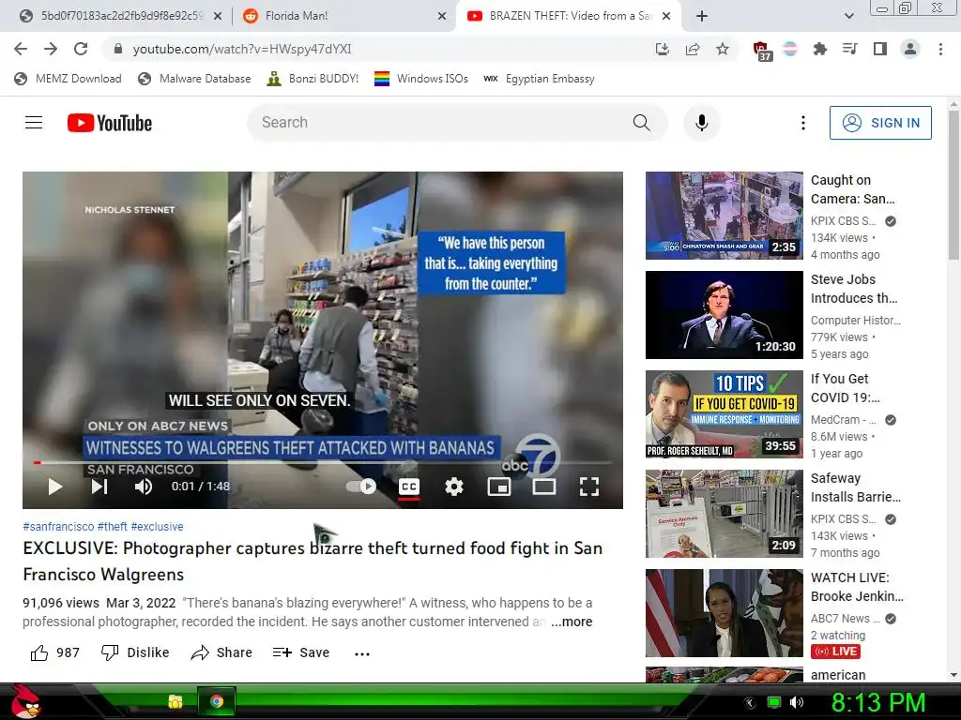
Task: Open the YouTube hamburger guide menu
Action: click(34, 123)
